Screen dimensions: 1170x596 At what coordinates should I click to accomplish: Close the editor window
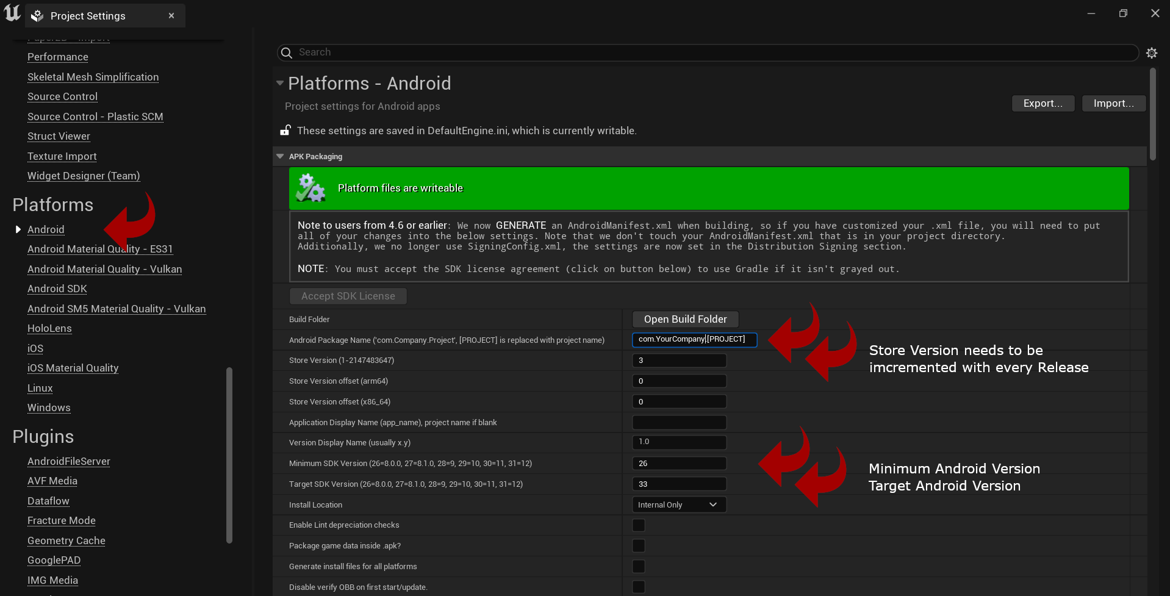1155,13
